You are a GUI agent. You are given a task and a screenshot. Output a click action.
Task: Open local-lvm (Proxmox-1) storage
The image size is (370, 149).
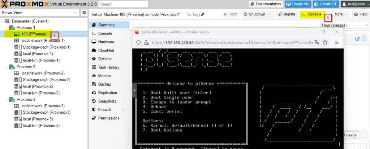(x=41, y=60)
